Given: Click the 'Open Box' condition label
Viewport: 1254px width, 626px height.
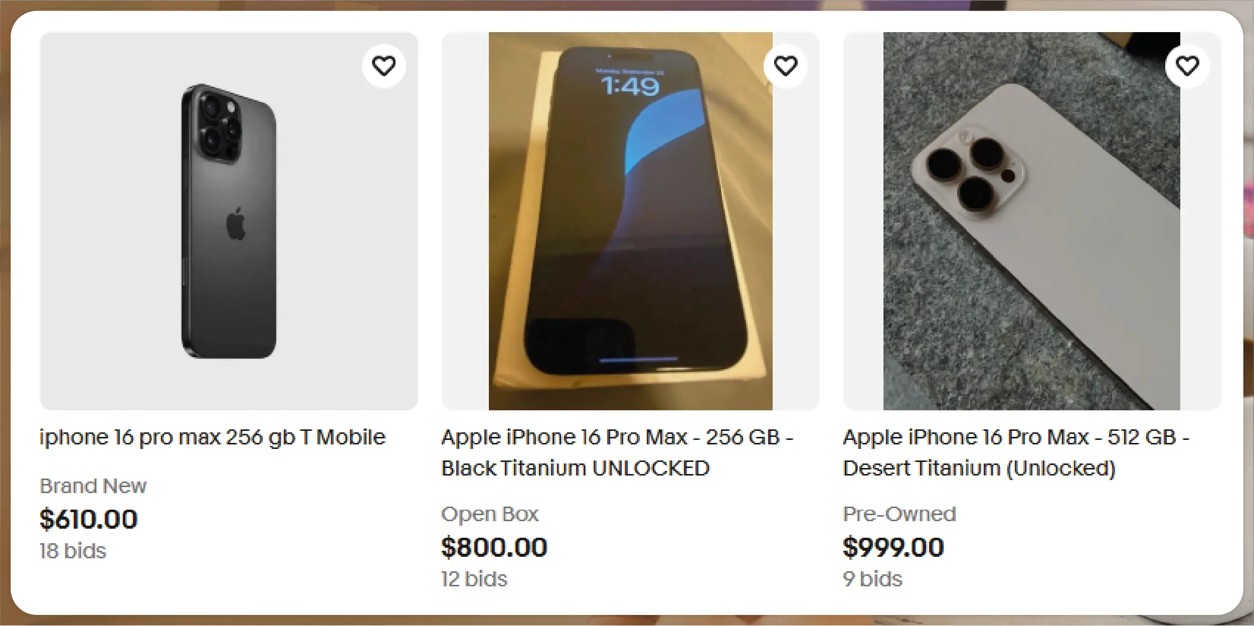Looking at the screenshot, I should [x=490, y=514].
